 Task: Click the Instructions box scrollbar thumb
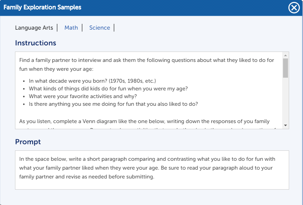tap(285, 68)
